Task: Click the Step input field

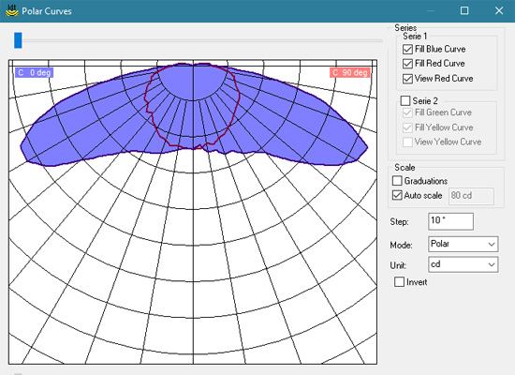Action: point(450,221)
